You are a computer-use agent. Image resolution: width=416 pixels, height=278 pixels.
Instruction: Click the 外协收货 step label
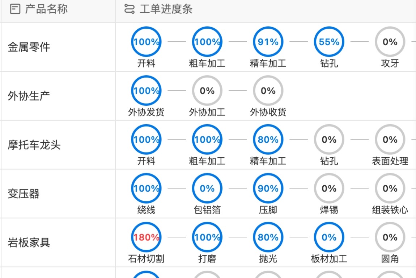(268, 112)
